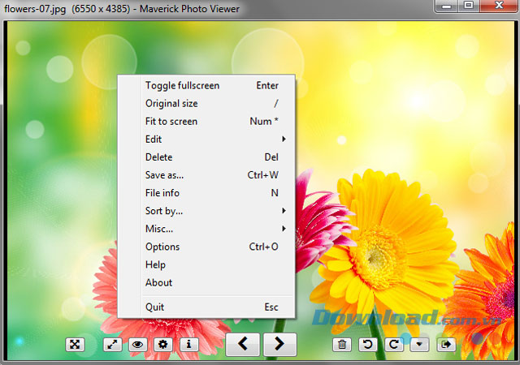Delete image using the trash icon
This screenshot has height=365, width=520.
click(x=343, y=345)
